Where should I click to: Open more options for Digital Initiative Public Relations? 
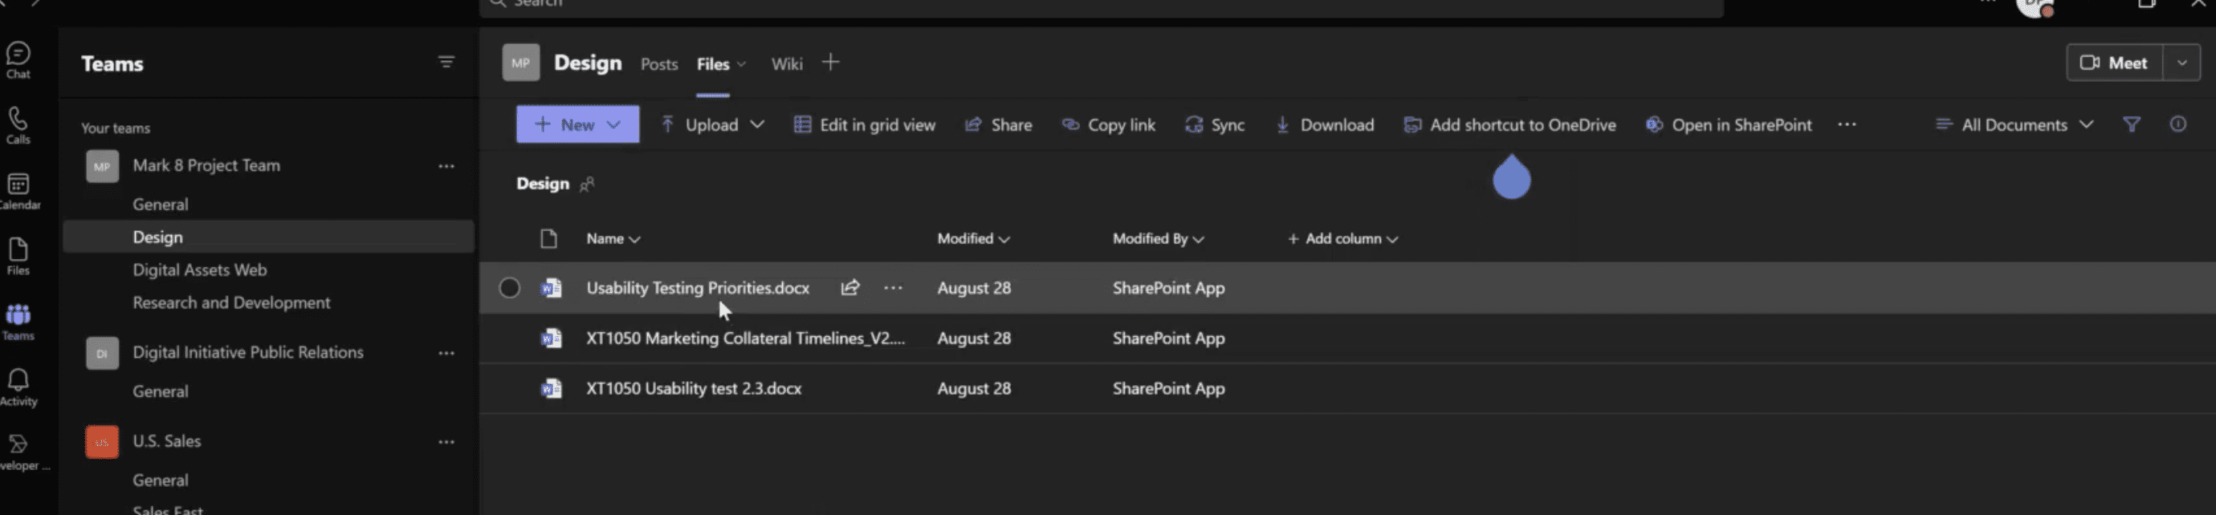click(446, 352)
